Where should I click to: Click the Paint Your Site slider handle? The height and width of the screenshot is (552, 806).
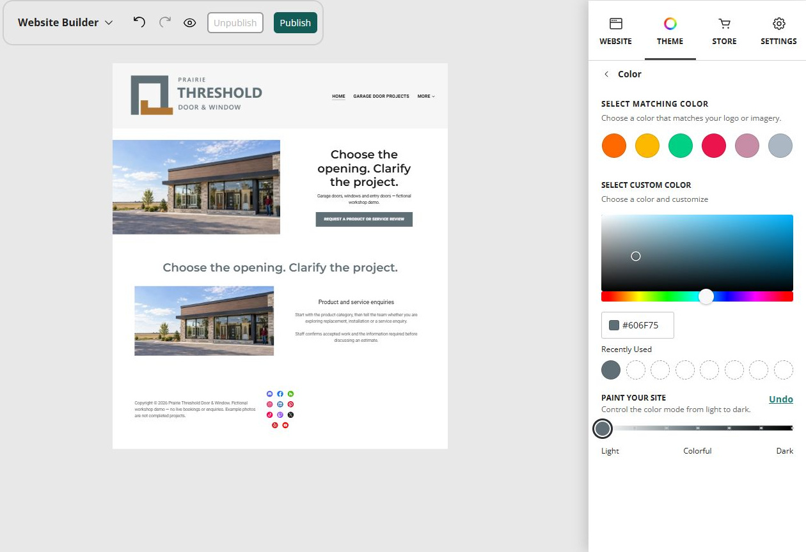603,428
